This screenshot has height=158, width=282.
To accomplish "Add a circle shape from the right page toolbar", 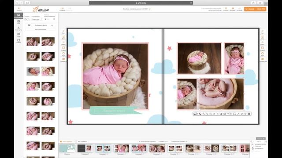I will click(263, 54).
